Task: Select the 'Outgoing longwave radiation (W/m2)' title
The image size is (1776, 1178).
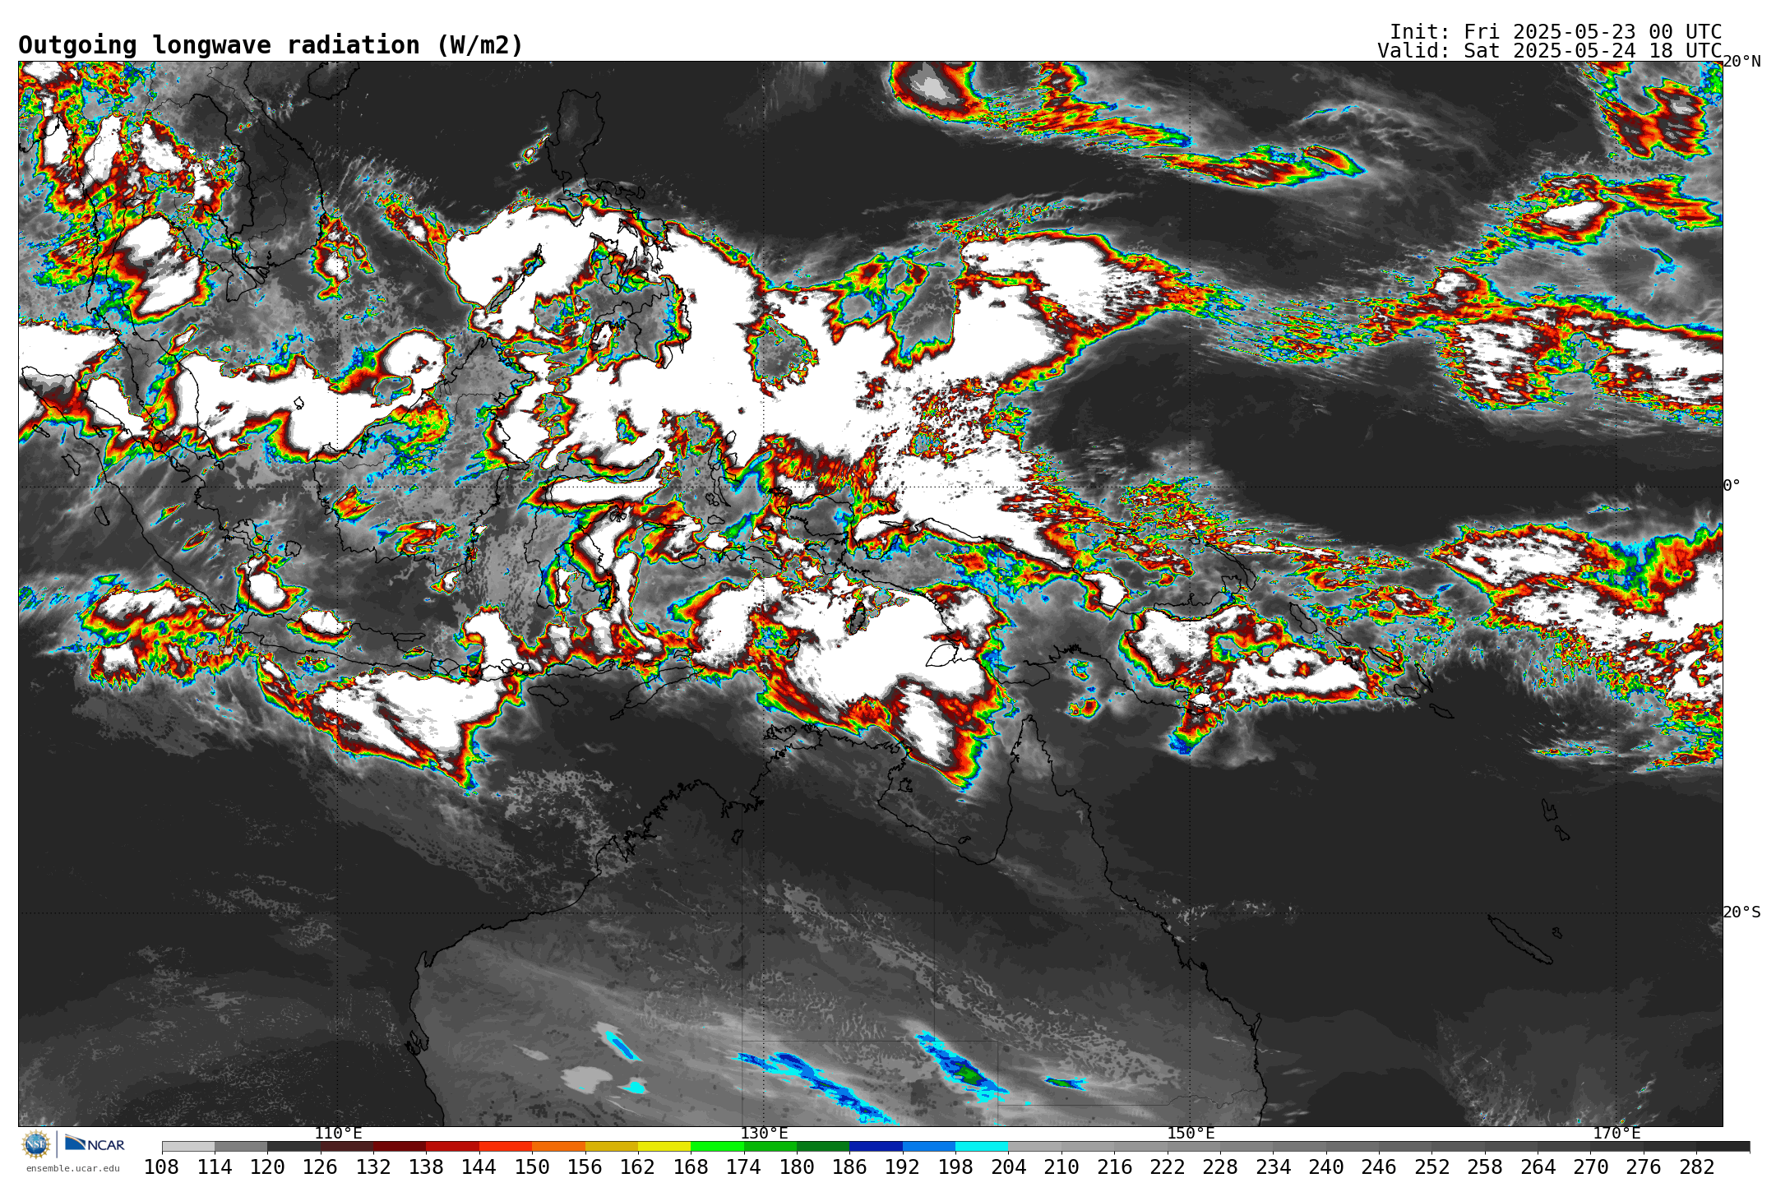Action: click(x=271, y=45)
